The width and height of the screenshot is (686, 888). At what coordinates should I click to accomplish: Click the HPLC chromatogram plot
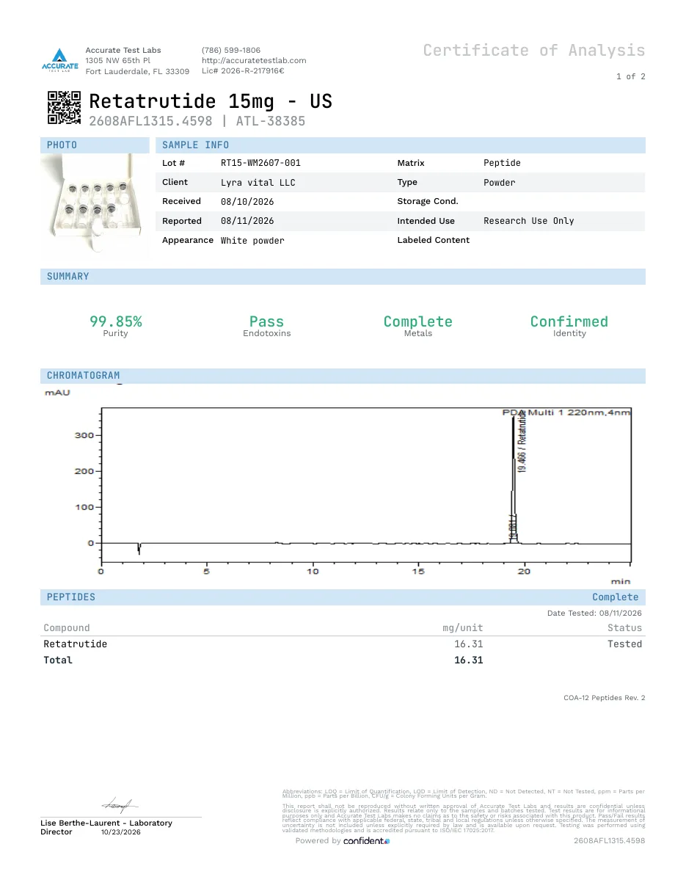pyautogui.click(x=365, y=486)
